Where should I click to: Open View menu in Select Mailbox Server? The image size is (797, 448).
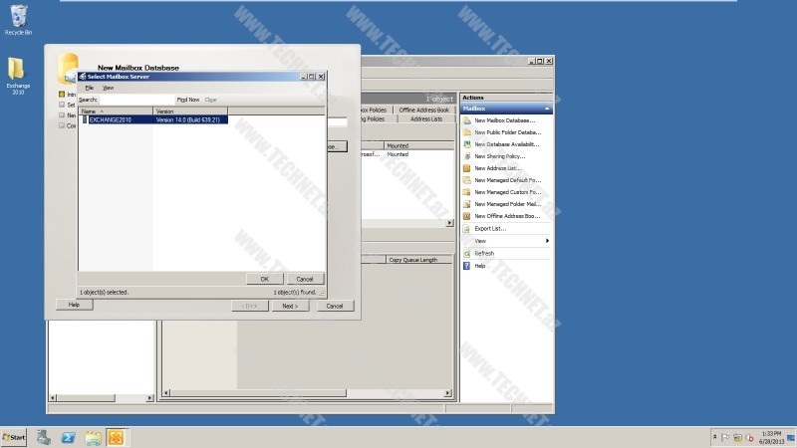pos(109,88)
